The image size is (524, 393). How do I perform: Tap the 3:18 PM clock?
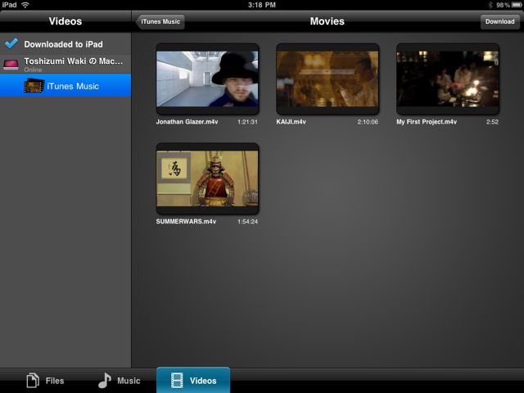(x=262, y=5)
